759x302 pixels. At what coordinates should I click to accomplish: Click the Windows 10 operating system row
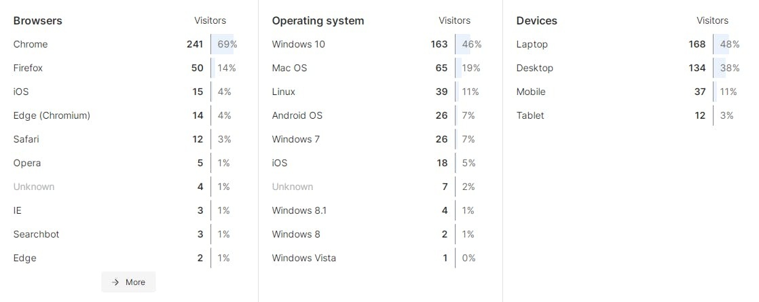tap(377, 44)
